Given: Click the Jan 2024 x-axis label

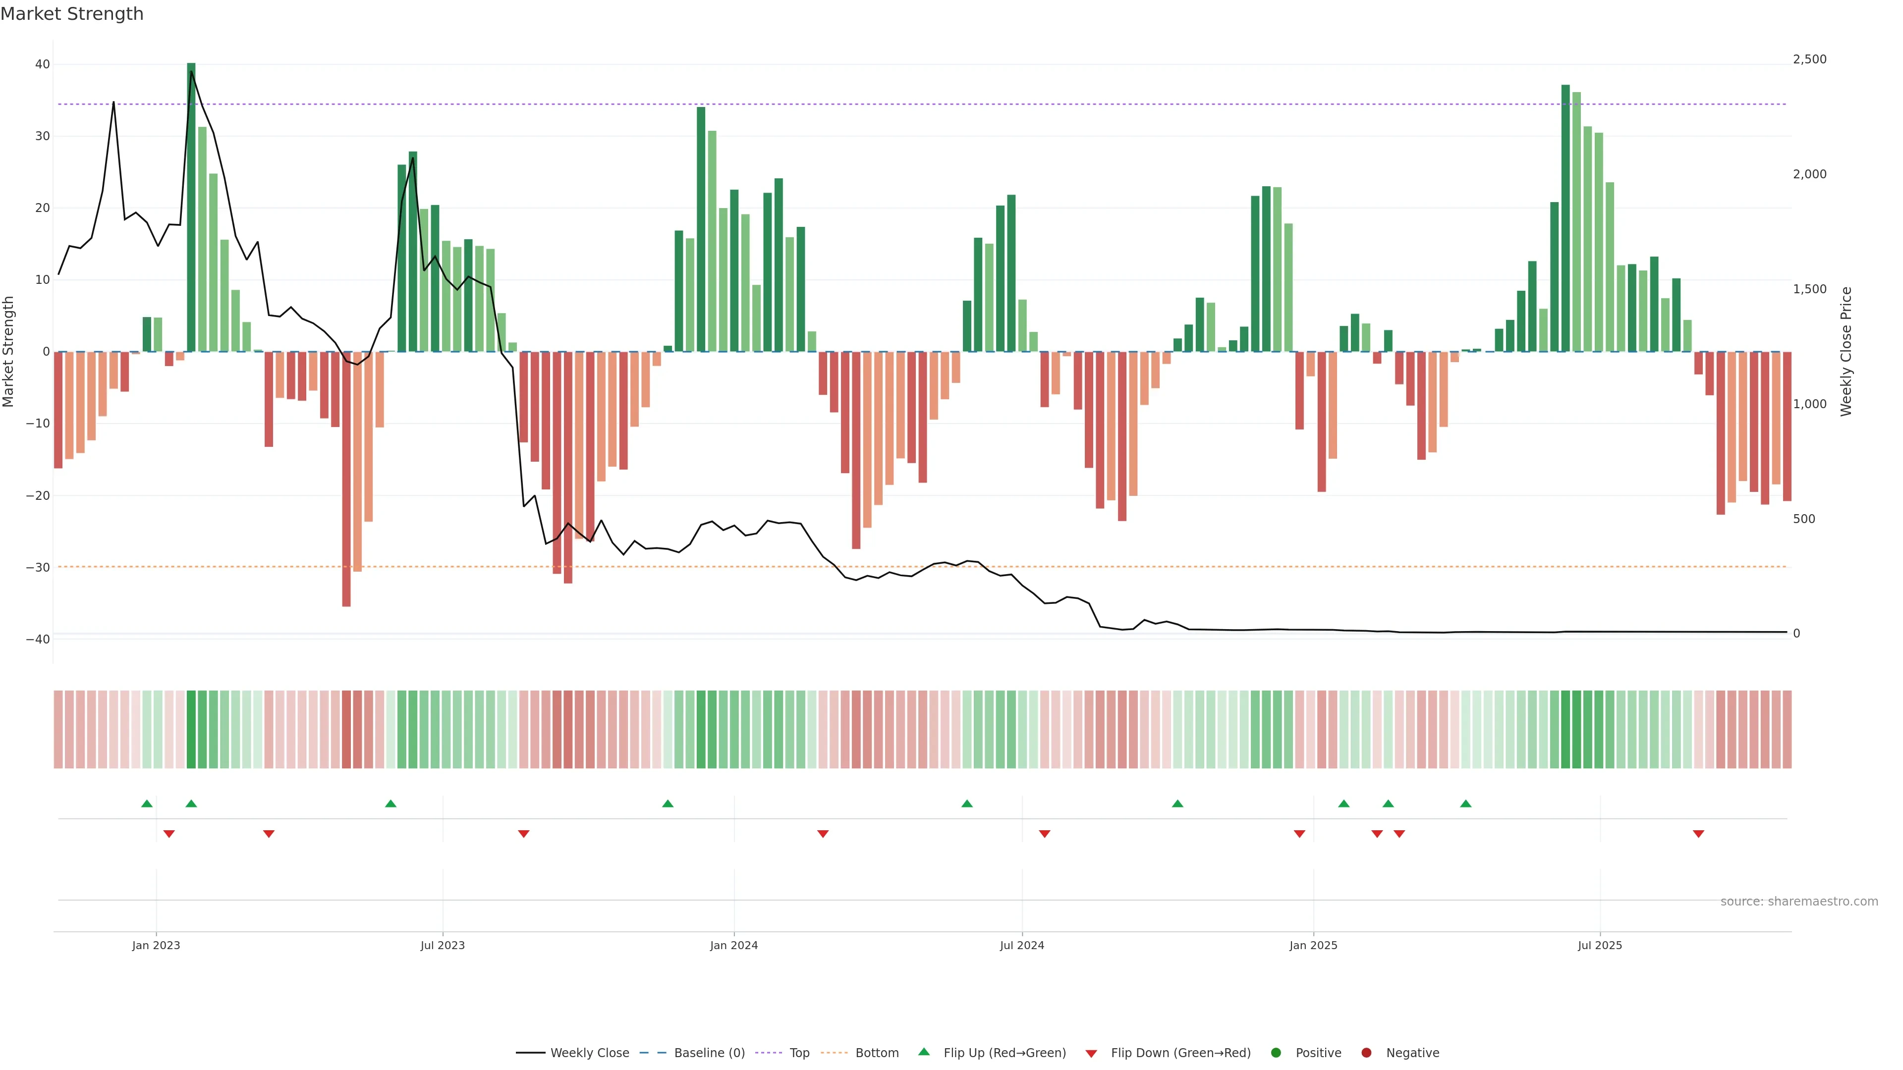Looking at the screenshot, I should click(x=733, y=945).
